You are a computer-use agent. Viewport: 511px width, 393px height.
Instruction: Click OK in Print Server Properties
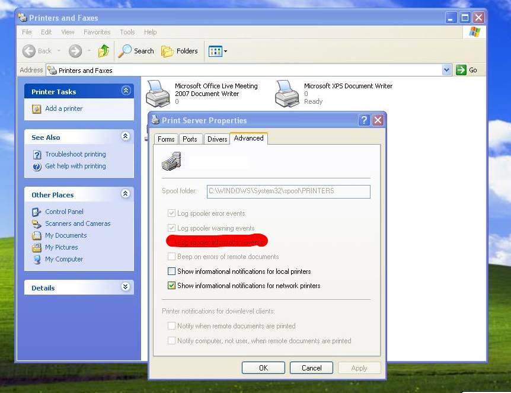pyautogui.click(x=263, y=368)
